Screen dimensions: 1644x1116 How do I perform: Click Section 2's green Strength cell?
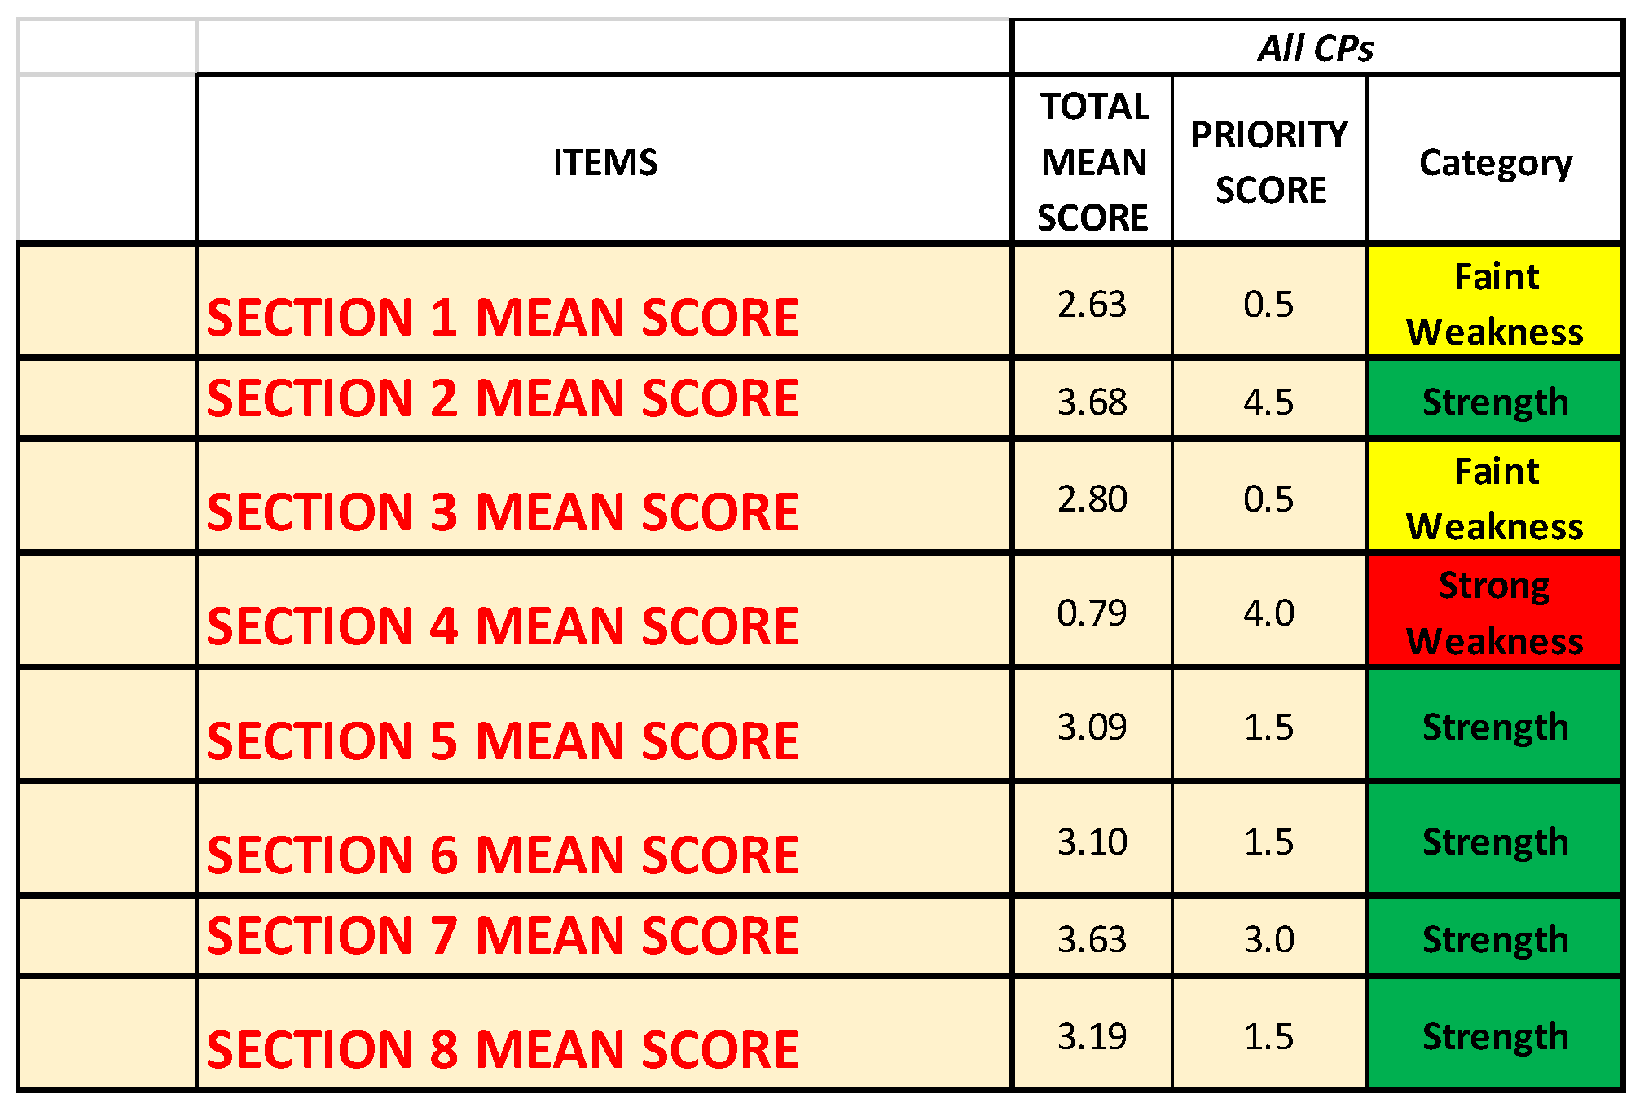pyautogui.click(x=1494, y=402)
